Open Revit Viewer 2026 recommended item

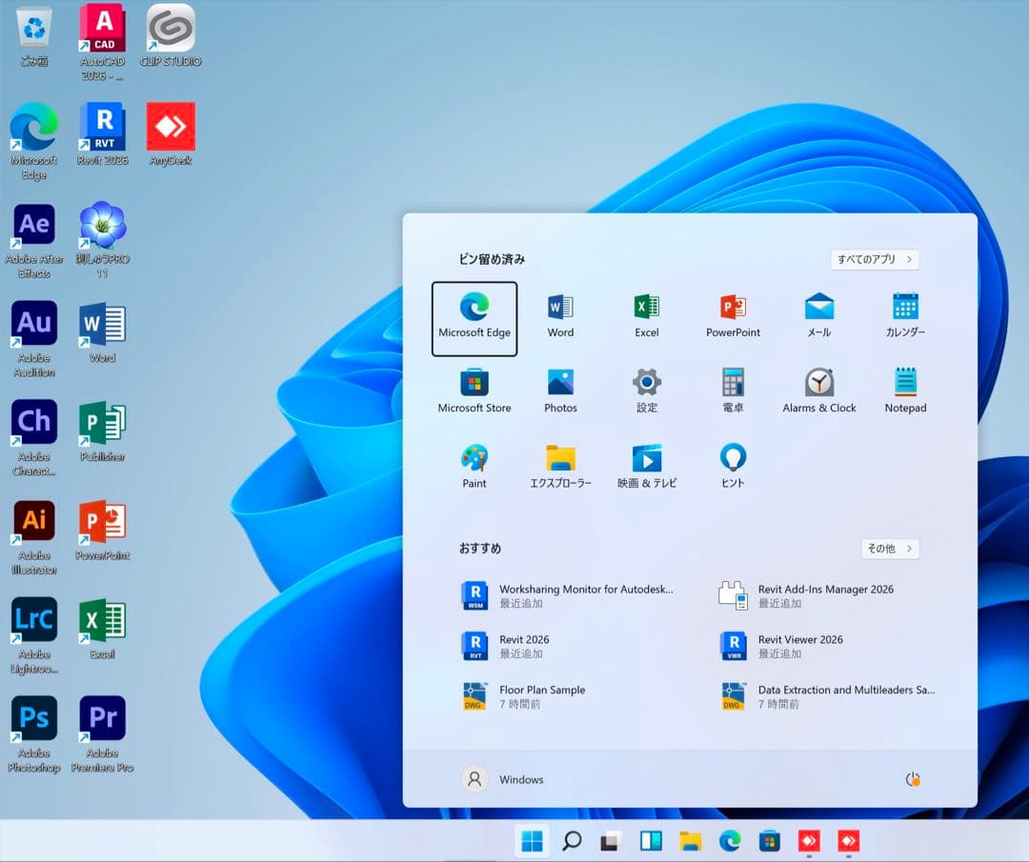[800, 646]
